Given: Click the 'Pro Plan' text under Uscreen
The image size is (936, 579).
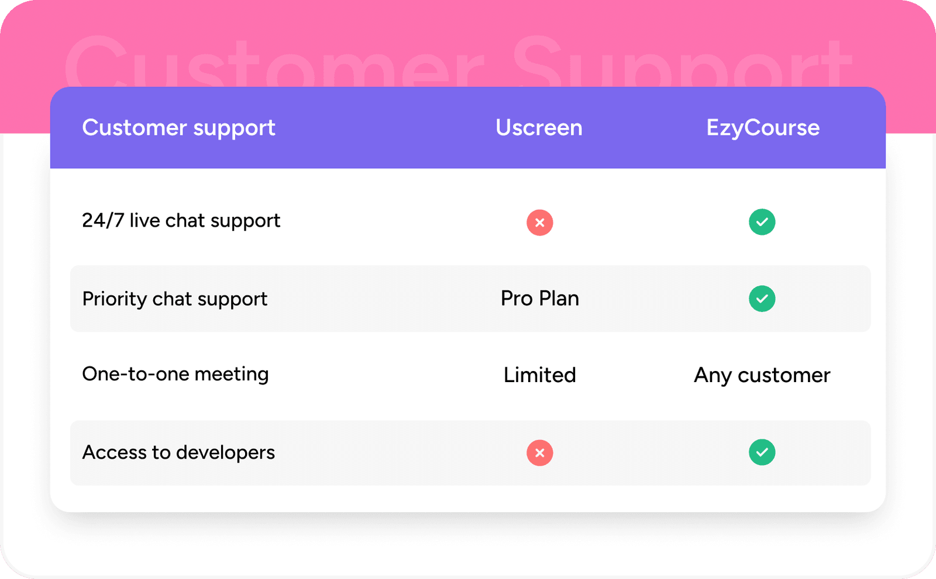Looking at the screenshot, I should point(539,299).
